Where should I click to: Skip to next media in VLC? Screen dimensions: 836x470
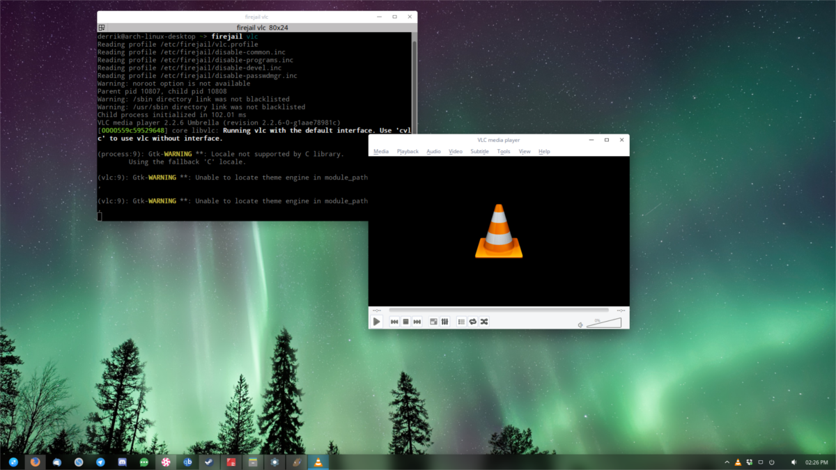coord(417,322)
